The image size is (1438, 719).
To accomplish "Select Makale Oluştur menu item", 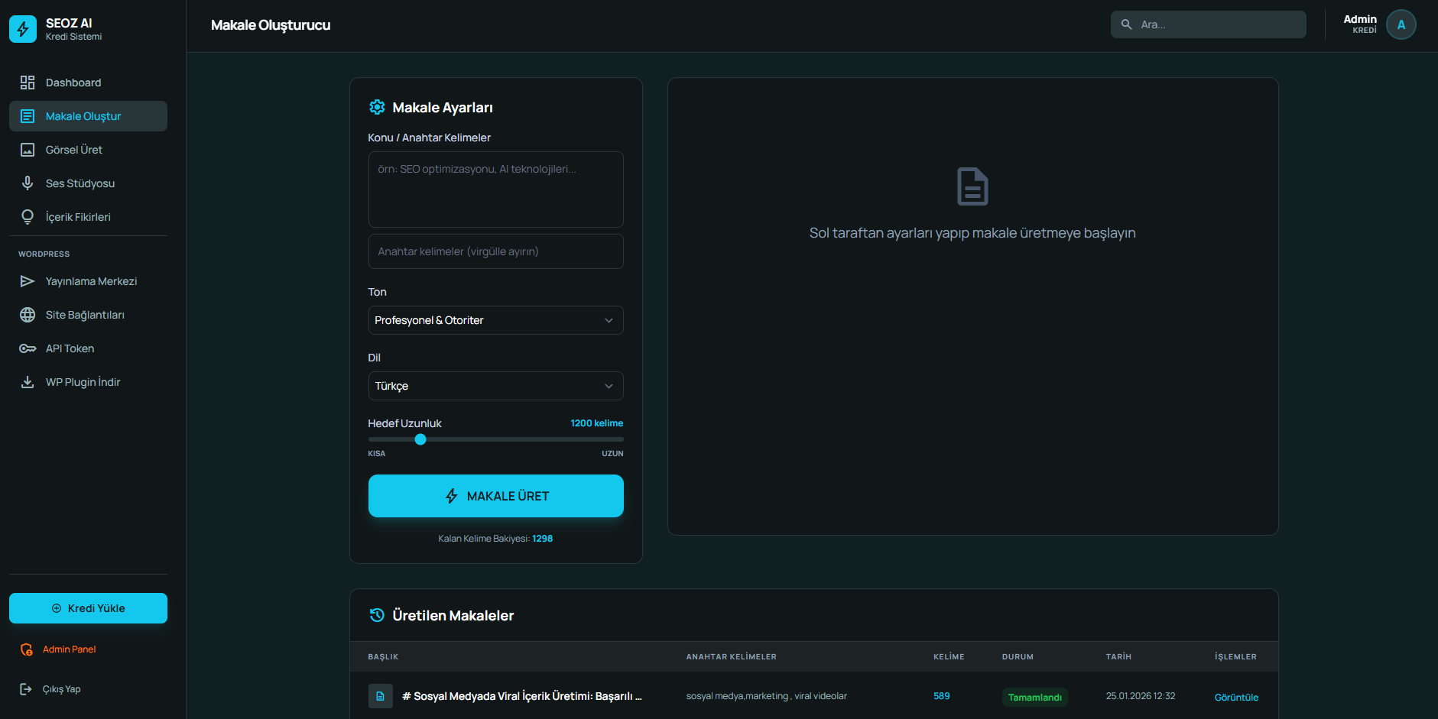I will tap(88, 116).
